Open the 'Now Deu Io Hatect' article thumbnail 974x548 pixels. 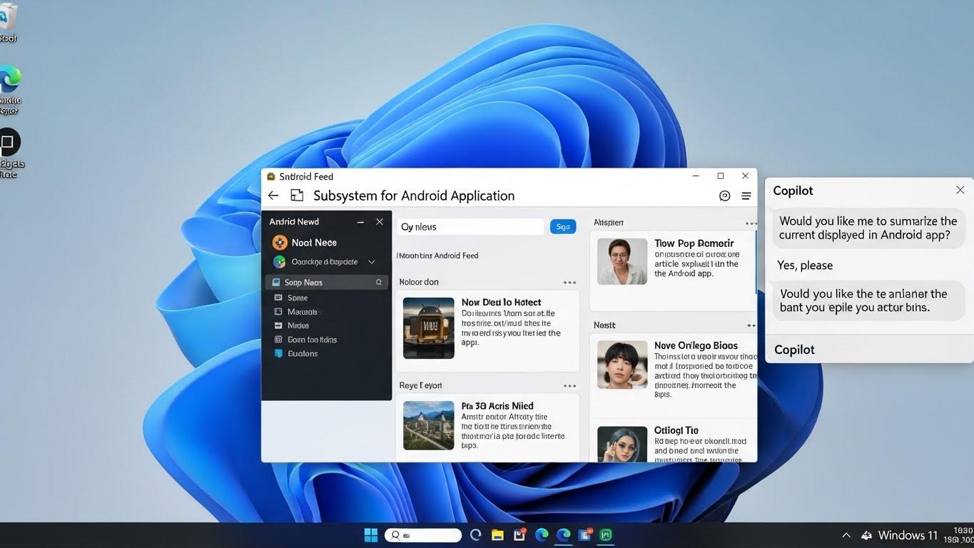pos(428,328)
